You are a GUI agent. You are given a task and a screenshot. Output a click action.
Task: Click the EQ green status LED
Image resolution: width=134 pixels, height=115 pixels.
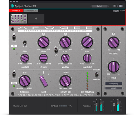tap(14, 49)
